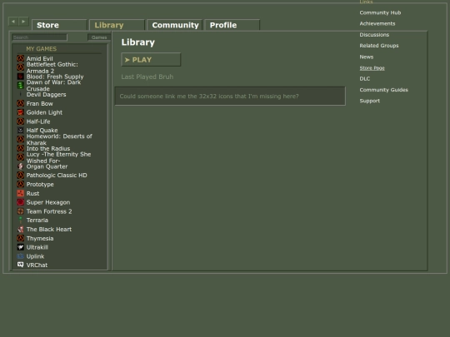
Task: Click the Amid Evil game icon
Action: (20, 58)
